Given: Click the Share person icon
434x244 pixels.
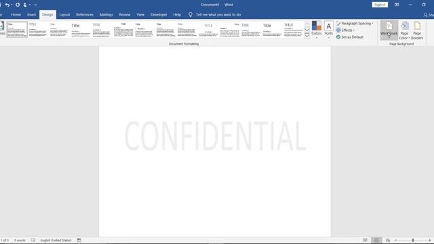Looking at the screenshot, I should (425, 15).
